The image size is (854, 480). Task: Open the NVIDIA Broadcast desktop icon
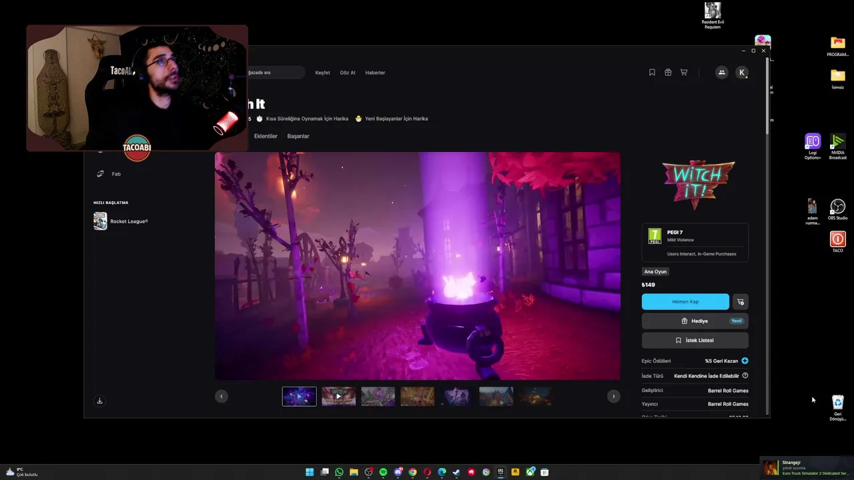838,147
